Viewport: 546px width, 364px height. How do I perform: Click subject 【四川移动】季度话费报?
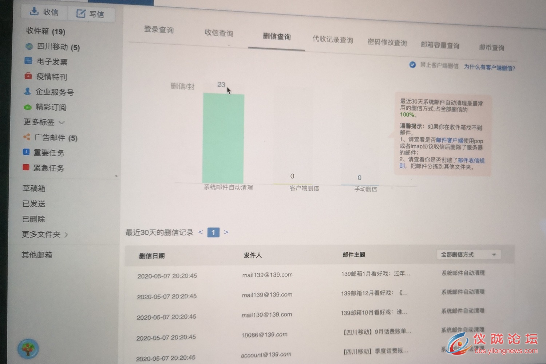[375, 351]
